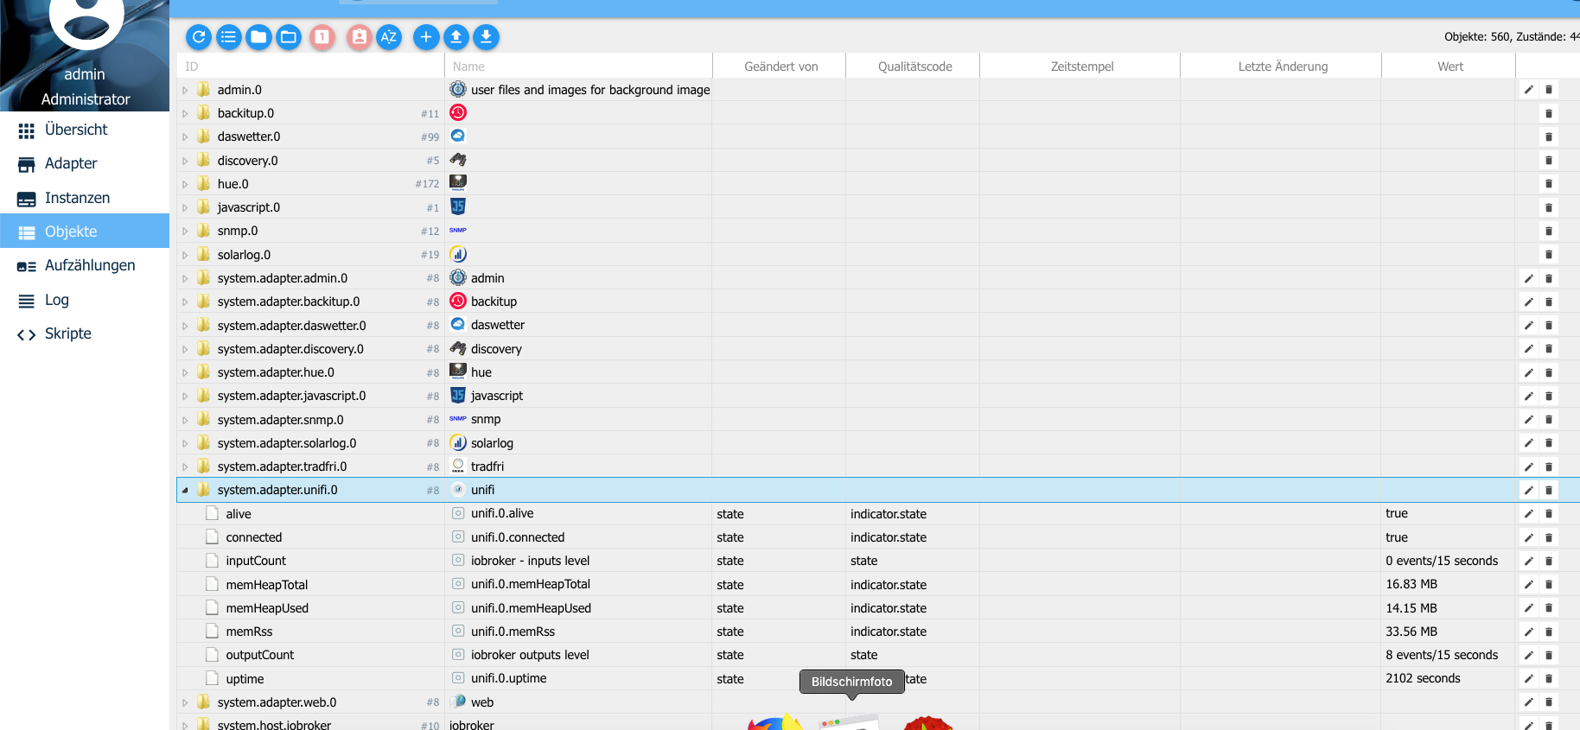
Task: Collapse all folders via closed-folder toolbar icon
Action: (x=258, y=37)
